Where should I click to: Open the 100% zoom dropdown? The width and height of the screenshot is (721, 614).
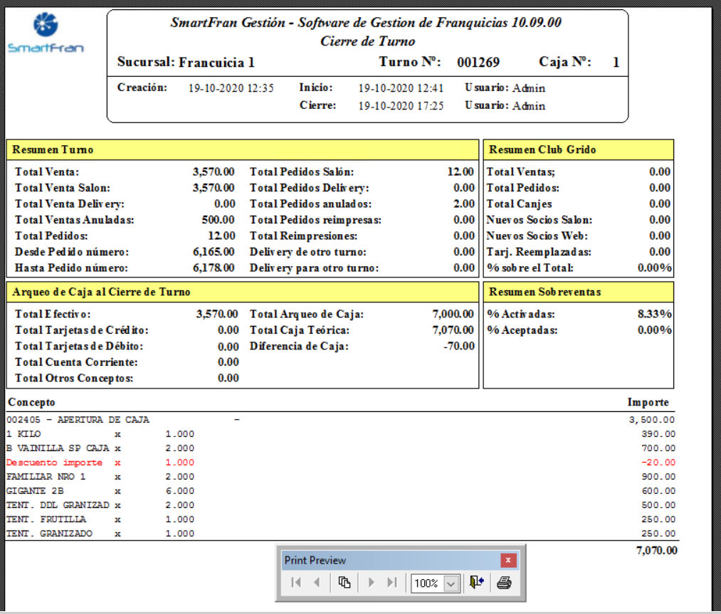point(451,583)
